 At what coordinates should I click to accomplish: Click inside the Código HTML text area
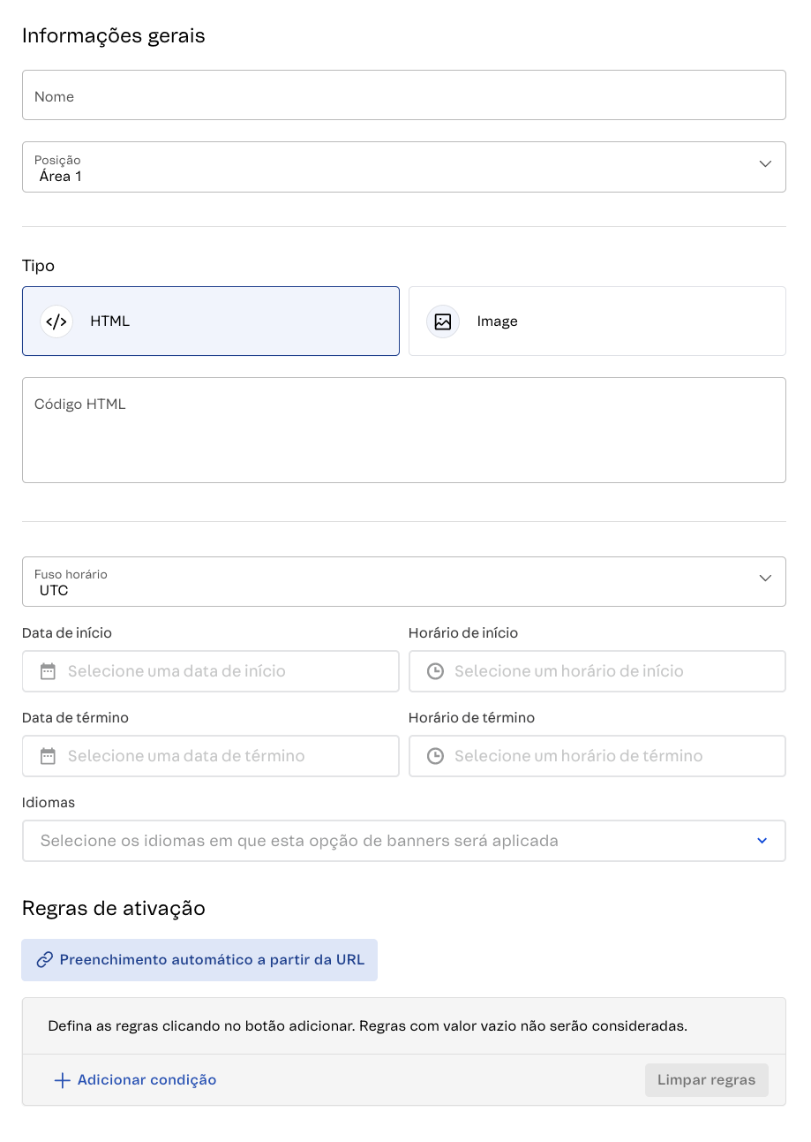[403, 430]
